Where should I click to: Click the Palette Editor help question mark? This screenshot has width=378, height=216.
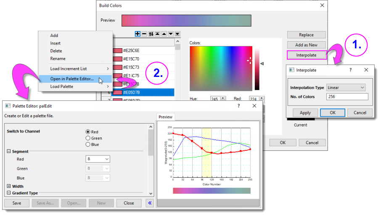pyautogui.click(x=239, y=106)
